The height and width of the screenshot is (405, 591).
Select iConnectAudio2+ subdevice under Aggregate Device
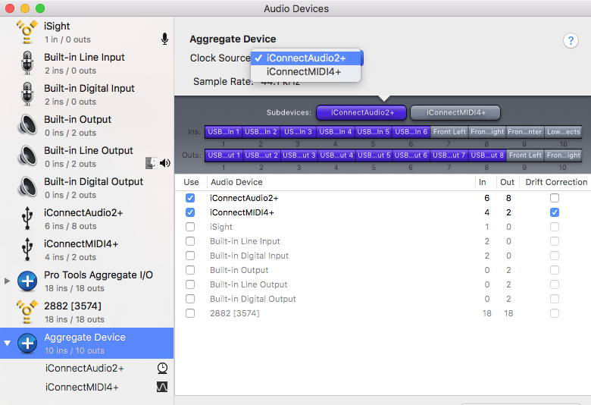point(86,368)
